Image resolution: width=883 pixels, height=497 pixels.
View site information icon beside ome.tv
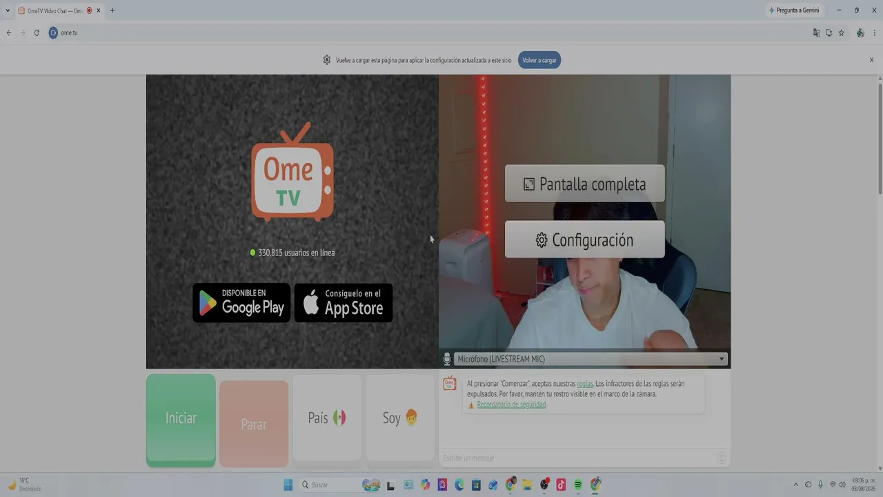point(53,32)
